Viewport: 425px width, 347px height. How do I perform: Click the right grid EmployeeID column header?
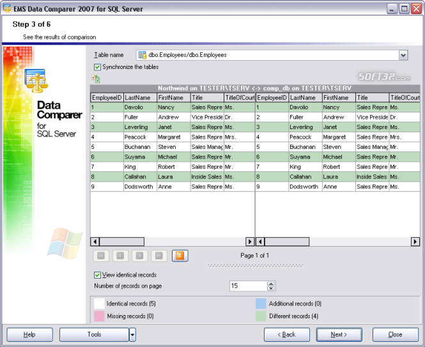click(272, 98)
